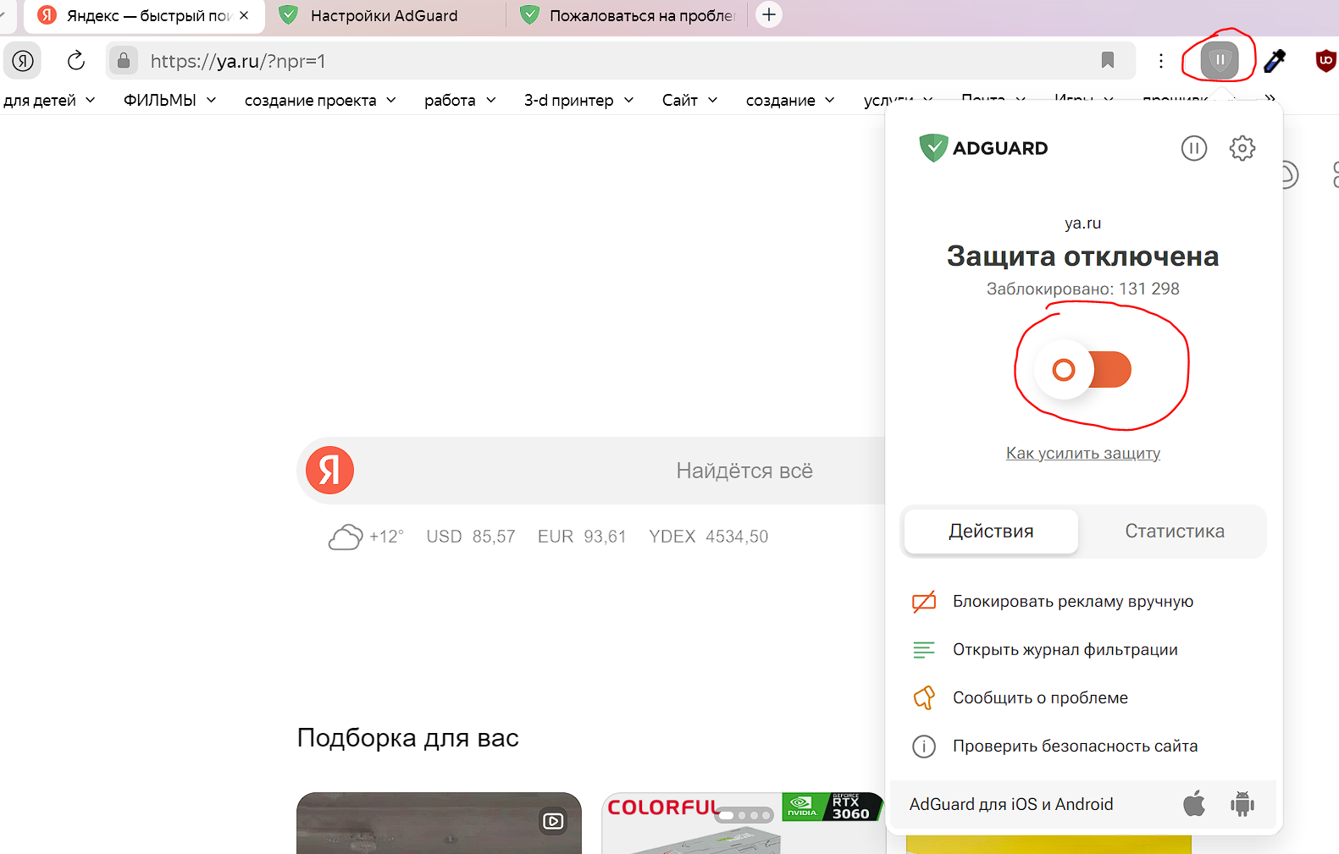
Task: Toggle AdGuard protection switch on for ya.ru
Action: (1083, 370)
